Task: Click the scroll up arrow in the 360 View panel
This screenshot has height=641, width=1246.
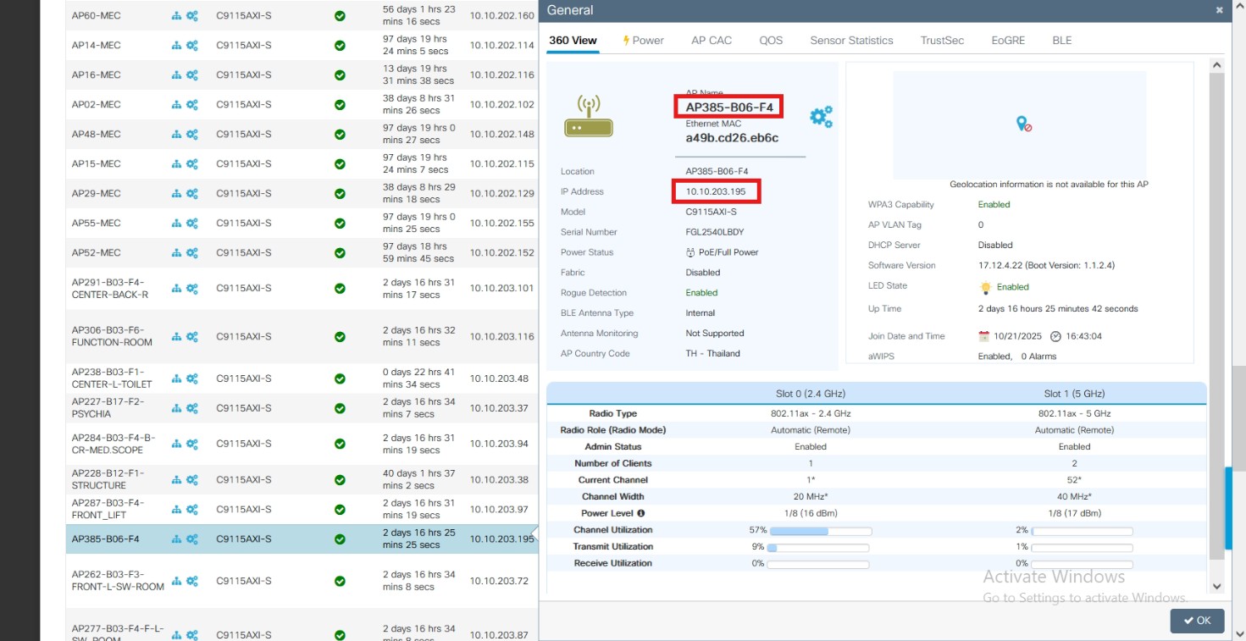Action: pos(1217,65)
